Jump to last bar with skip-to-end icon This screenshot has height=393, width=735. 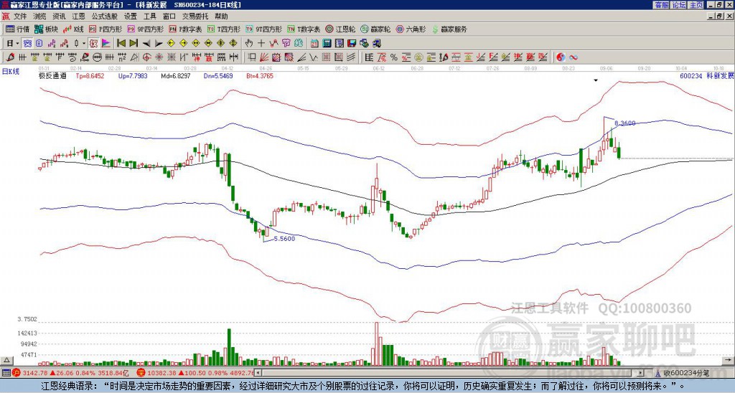coord(134,43)
